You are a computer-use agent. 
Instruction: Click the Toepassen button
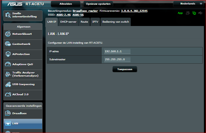(125, 69)
